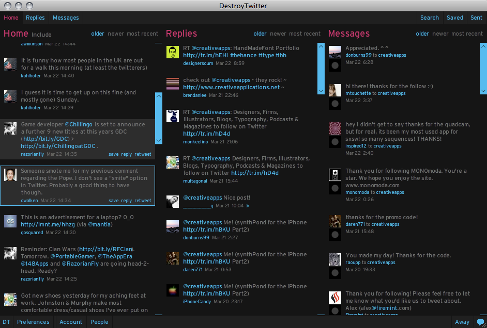The height and width of the screenshot is (328, 487).
Task: Click iPhoneCandy's Apple logo avatar
Action: pos(173,290)
